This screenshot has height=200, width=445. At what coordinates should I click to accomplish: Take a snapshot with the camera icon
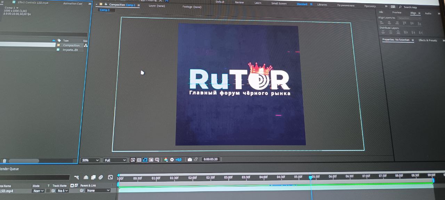tap(189, 160)
